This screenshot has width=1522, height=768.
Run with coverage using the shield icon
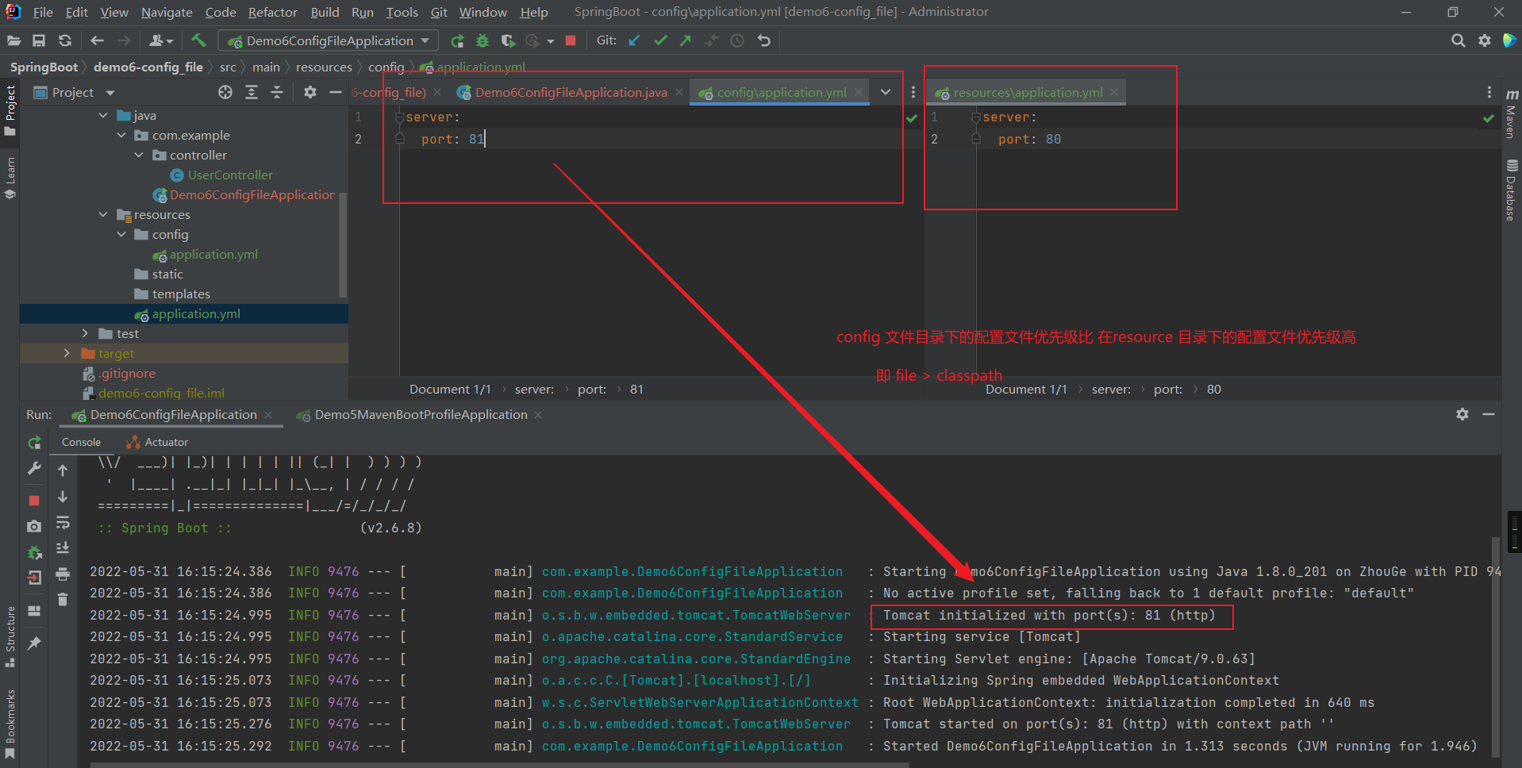coord(508,41)
